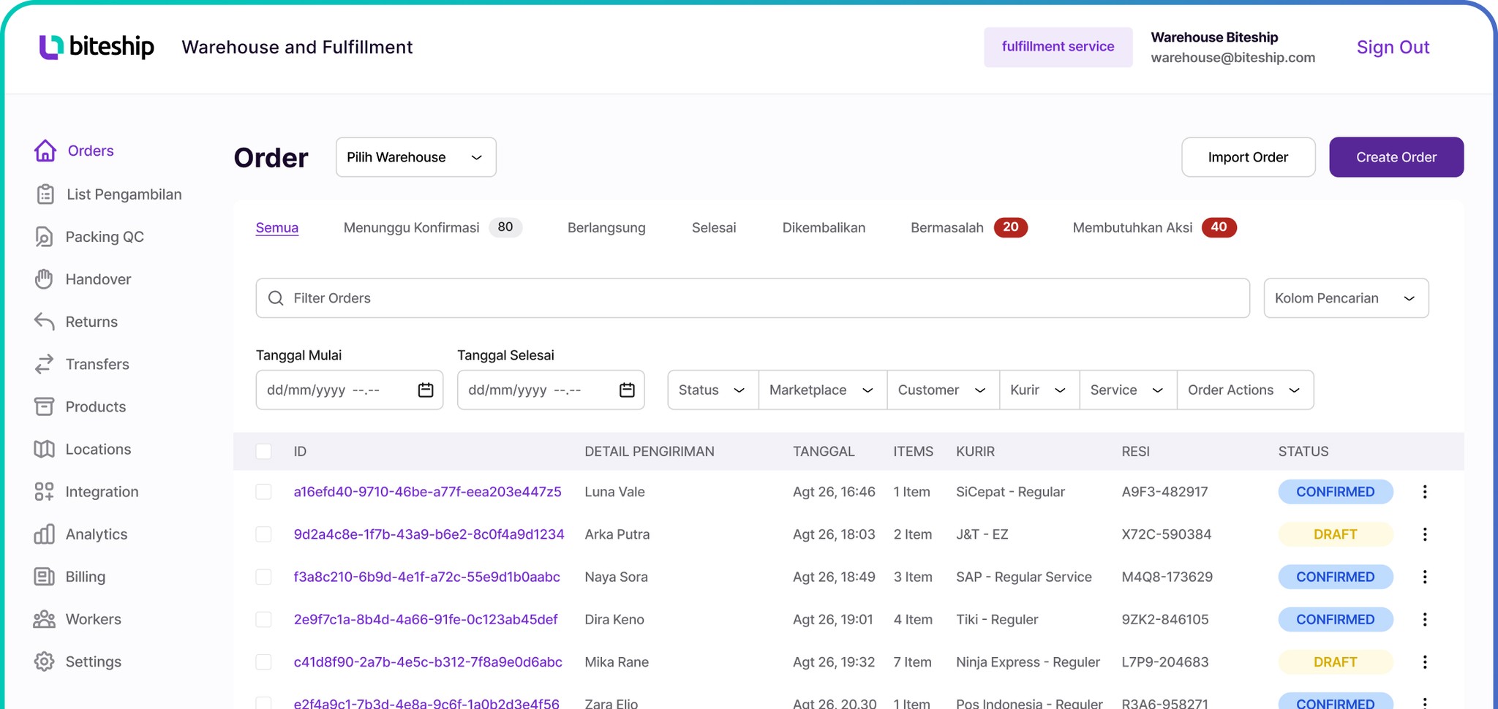Open the Kolom Pencarian dropdown
Screen dimensions: 1498x709
[x=1346, y=297]
